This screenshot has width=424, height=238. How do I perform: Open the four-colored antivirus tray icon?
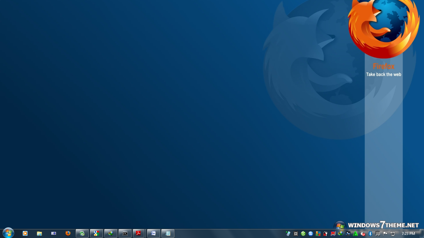tap(318, 234)
